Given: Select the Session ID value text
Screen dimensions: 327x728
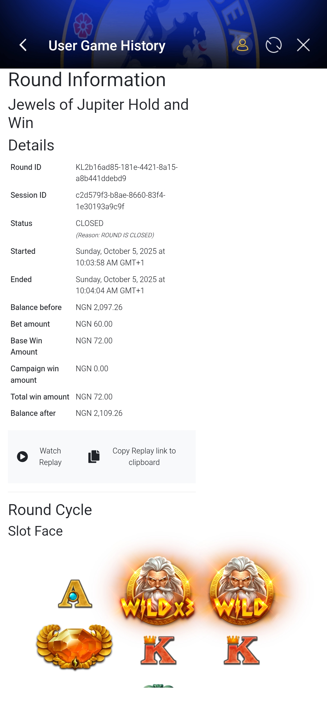Looking at the screenshot, I should (x=121, y=201).
